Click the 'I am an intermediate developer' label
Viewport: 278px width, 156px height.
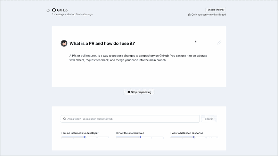click(80, 133)
